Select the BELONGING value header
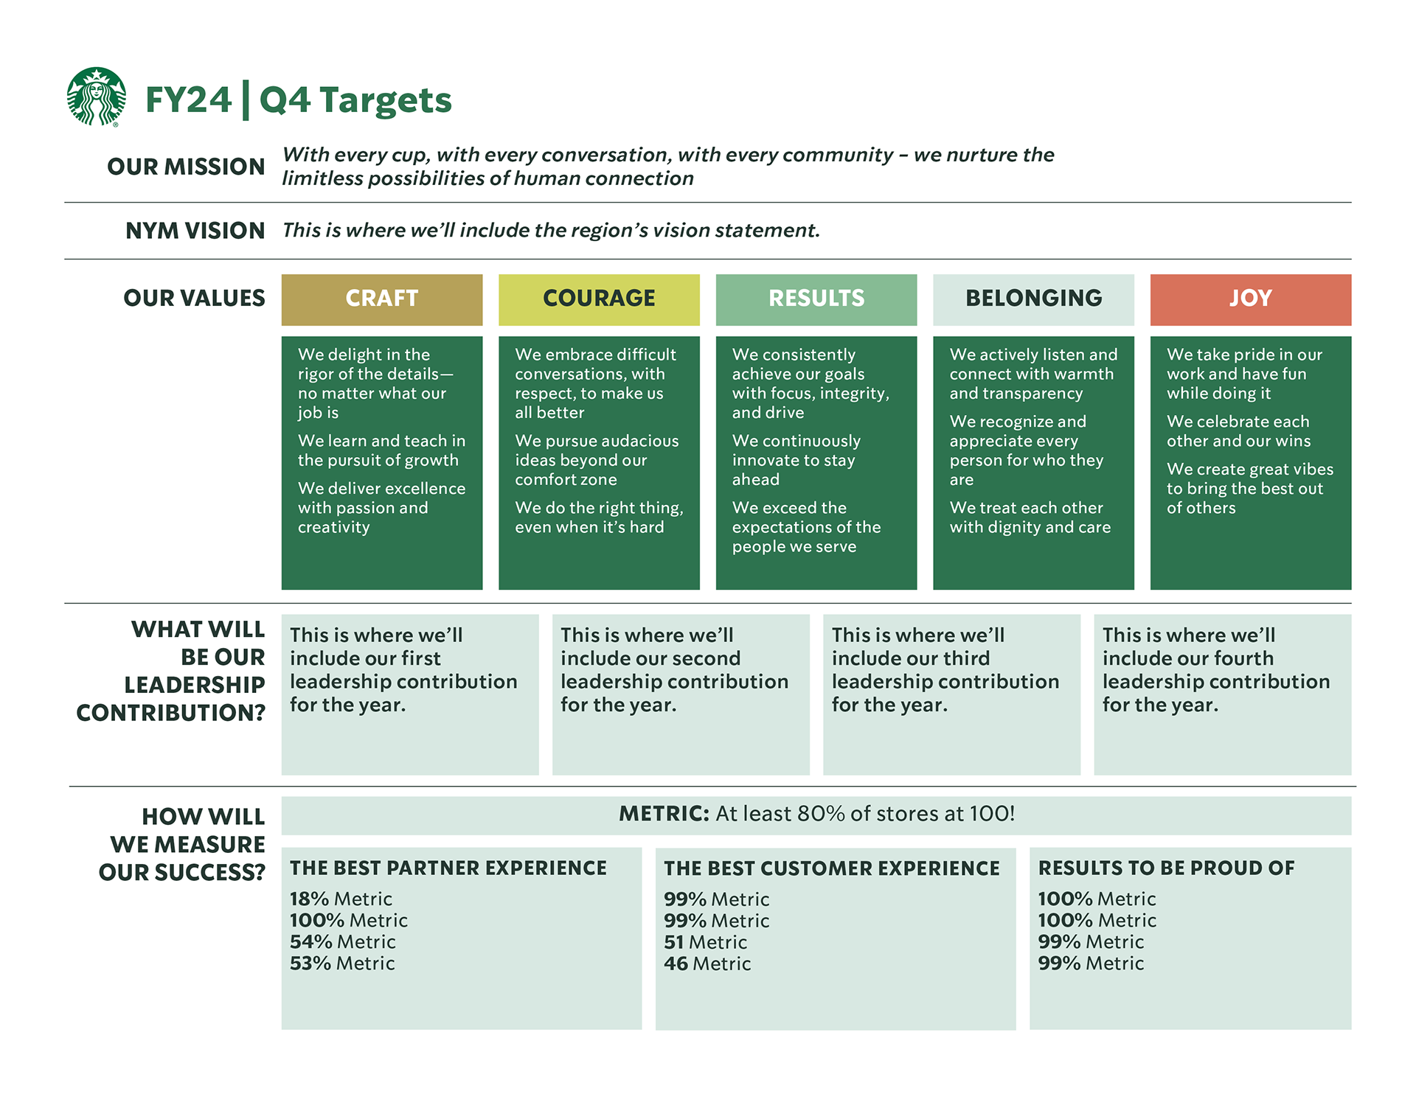1416x1094 pixels. [x=1033, y=299]
